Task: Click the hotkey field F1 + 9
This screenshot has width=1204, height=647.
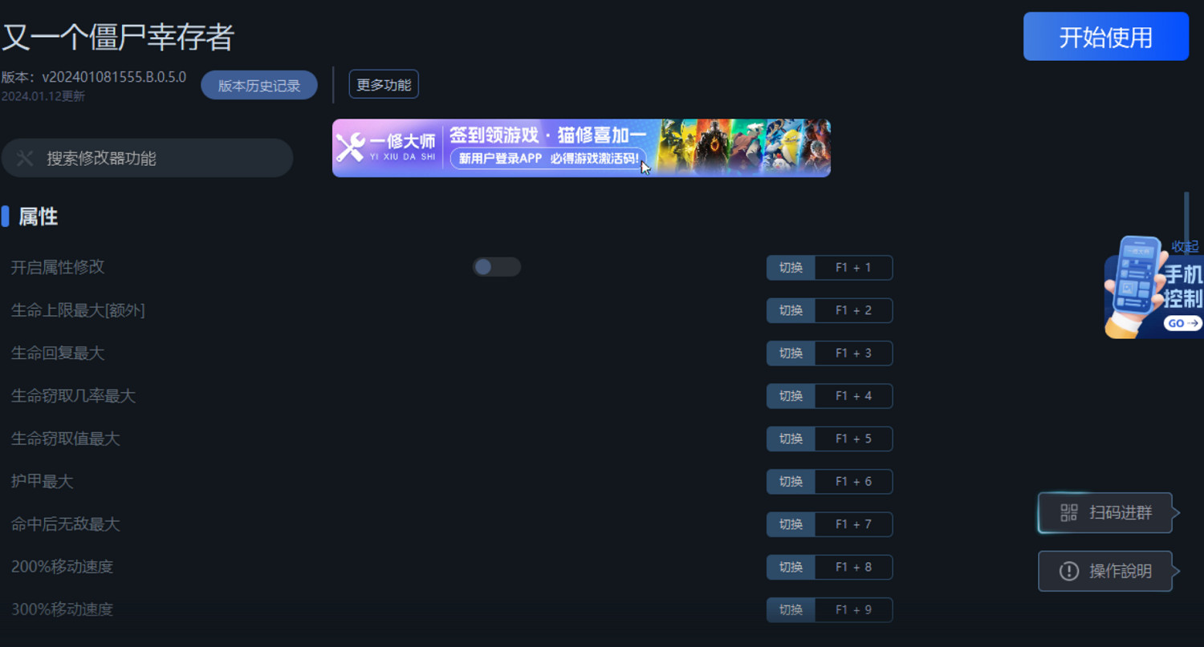Action: click(853, 609)
